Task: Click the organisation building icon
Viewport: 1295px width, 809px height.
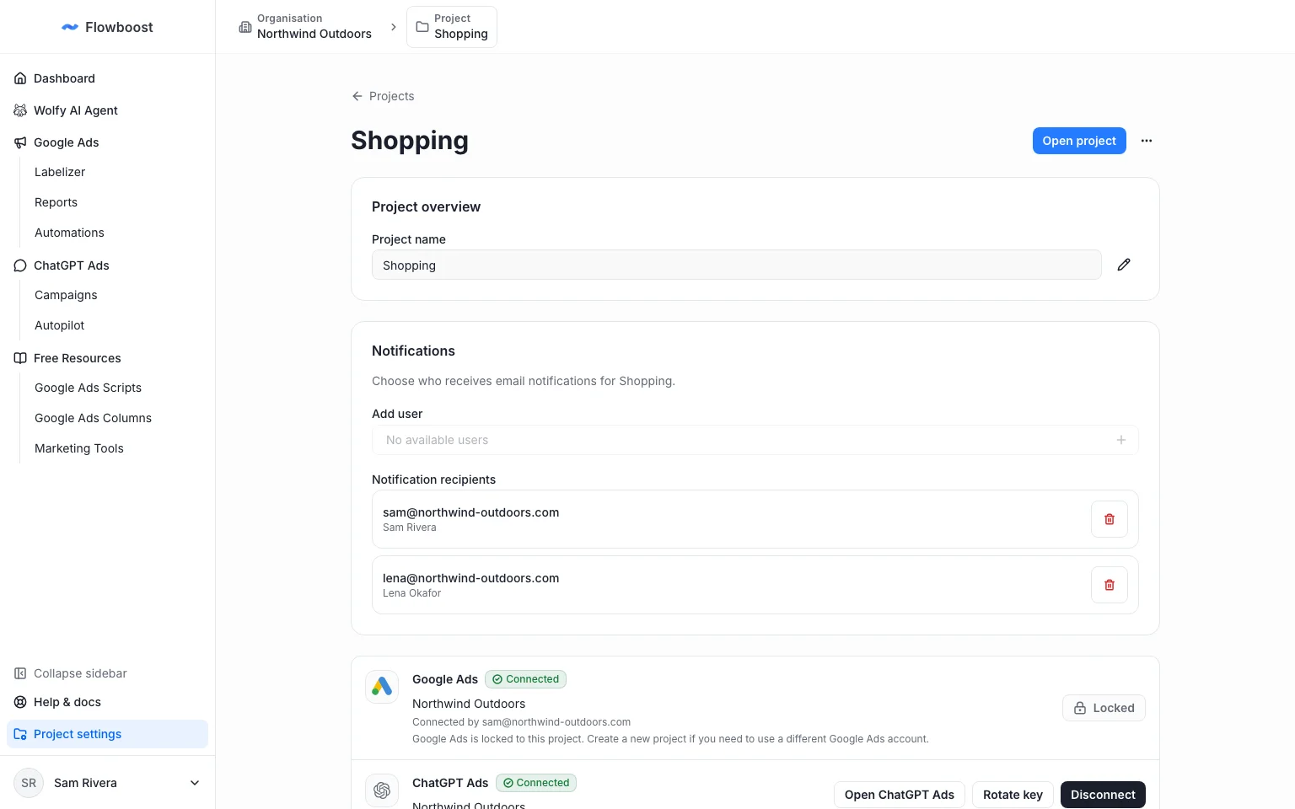Action: tap(245, 27)
